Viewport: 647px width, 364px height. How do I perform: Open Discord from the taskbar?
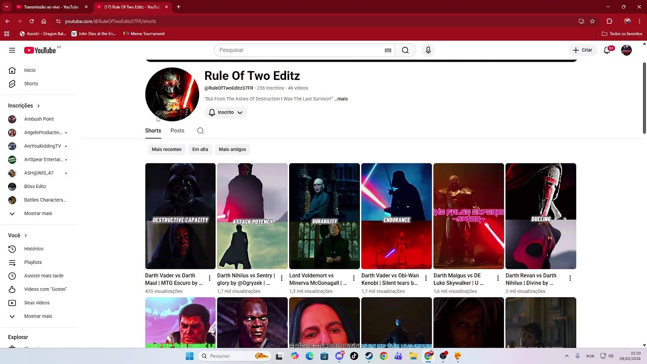[x=339, y=356]
